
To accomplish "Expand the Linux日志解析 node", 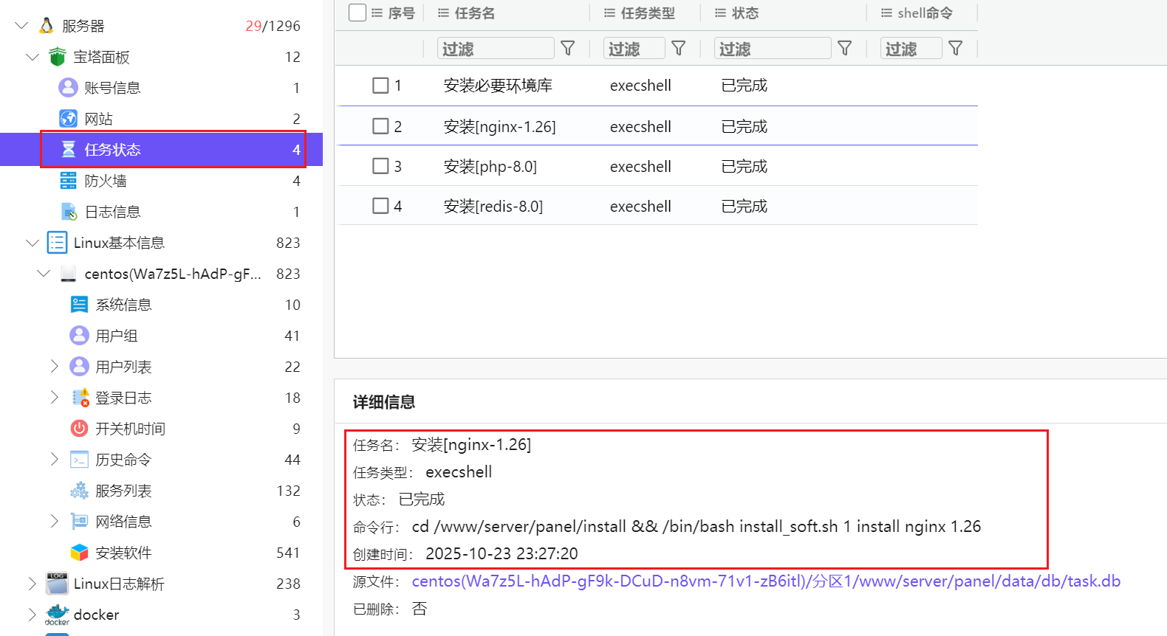I will click(x=32, y=584).
